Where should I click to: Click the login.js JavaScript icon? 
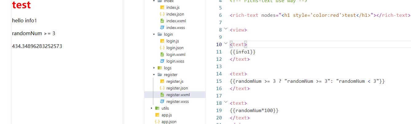[162, 41]
